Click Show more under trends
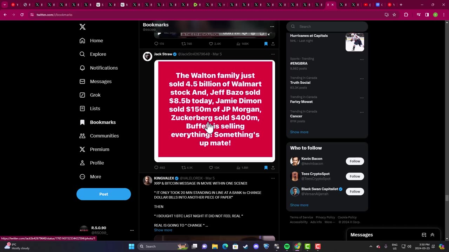449x252 pixels. click(x=299, y=132)
